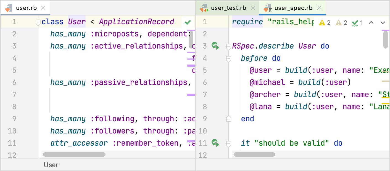Collapse the RSpec.describe block fold marker
390x171 pixels.
click(228, 47)
